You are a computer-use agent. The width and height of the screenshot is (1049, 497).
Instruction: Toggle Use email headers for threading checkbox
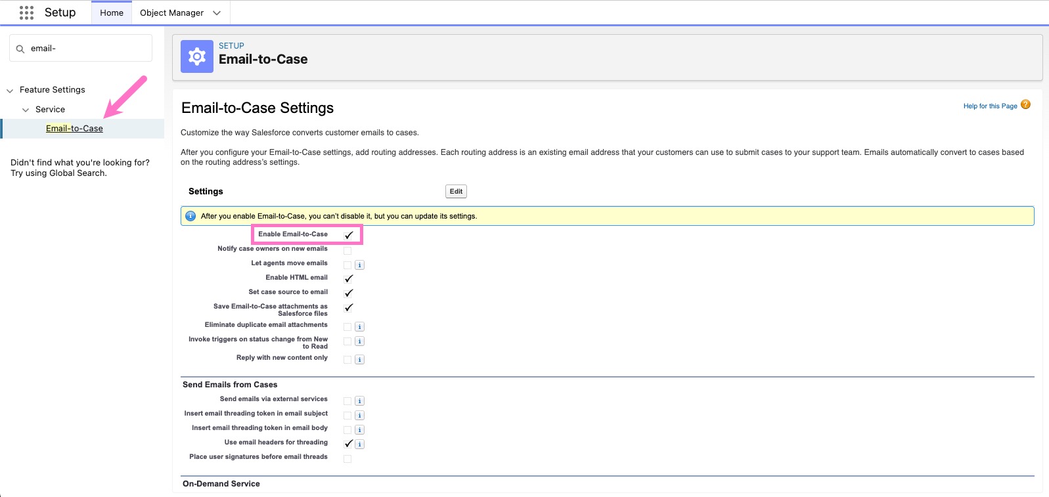[348, 443]
